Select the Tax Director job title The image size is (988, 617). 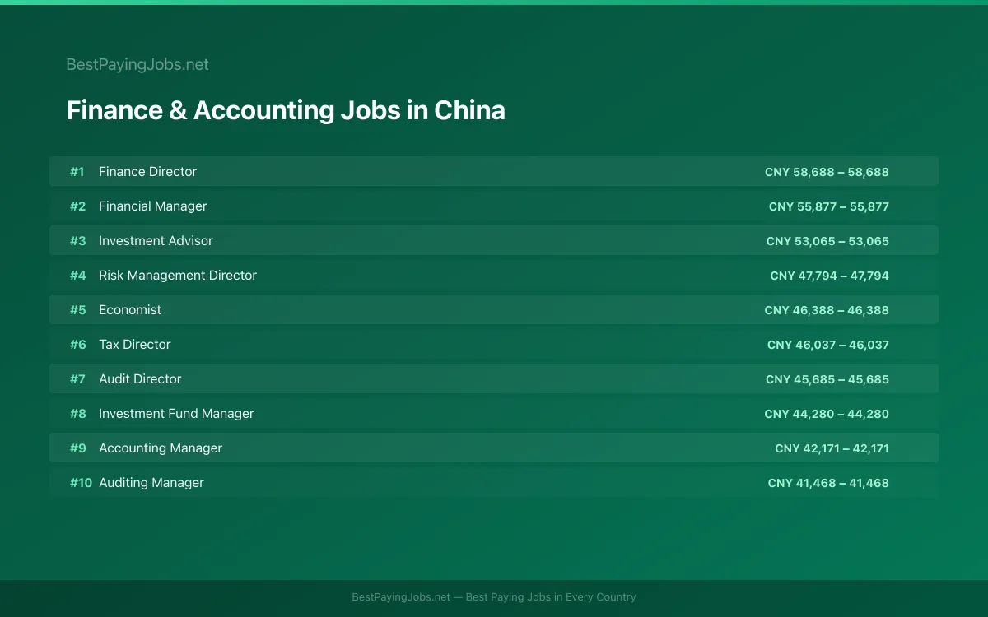click(x=135, y=344)
